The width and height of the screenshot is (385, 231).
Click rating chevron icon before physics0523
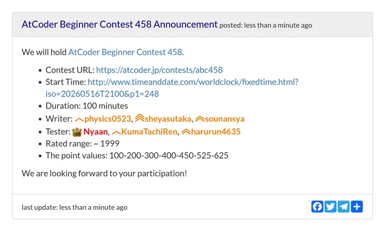(x=79, y=120)
